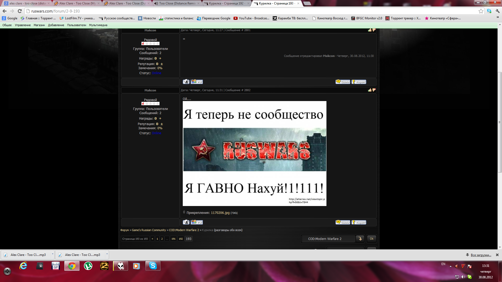Open the BFGC Monitor v2.0 bookmark

pyautogui.click(x=367, y=18)
